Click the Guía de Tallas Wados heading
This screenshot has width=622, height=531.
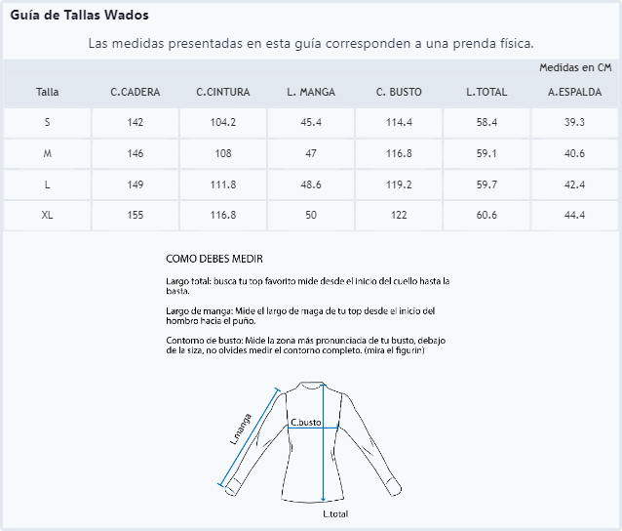coord(79,15)
